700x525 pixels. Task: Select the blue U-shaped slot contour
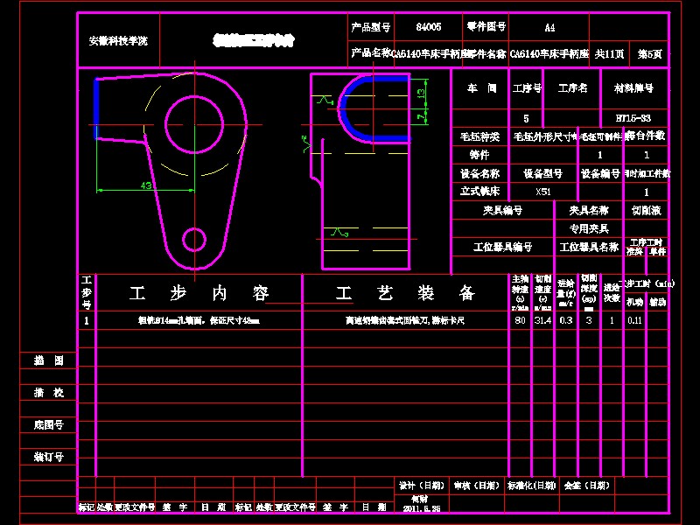[x=374, y=108]
